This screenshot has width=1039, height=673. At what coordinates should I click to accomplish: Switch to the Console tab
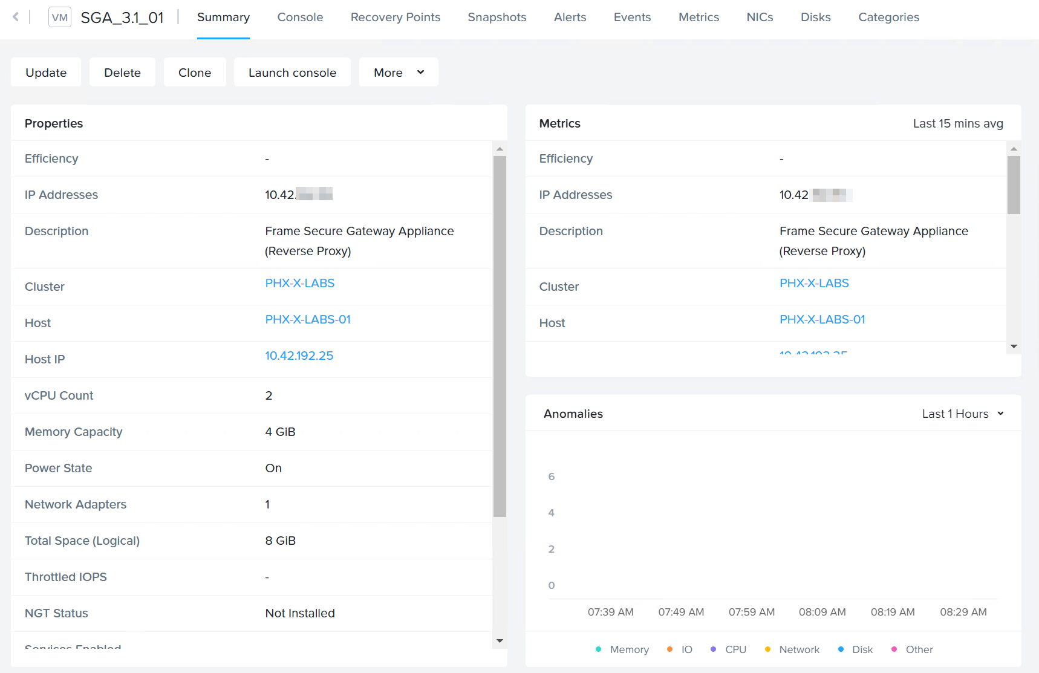point(300,18)
